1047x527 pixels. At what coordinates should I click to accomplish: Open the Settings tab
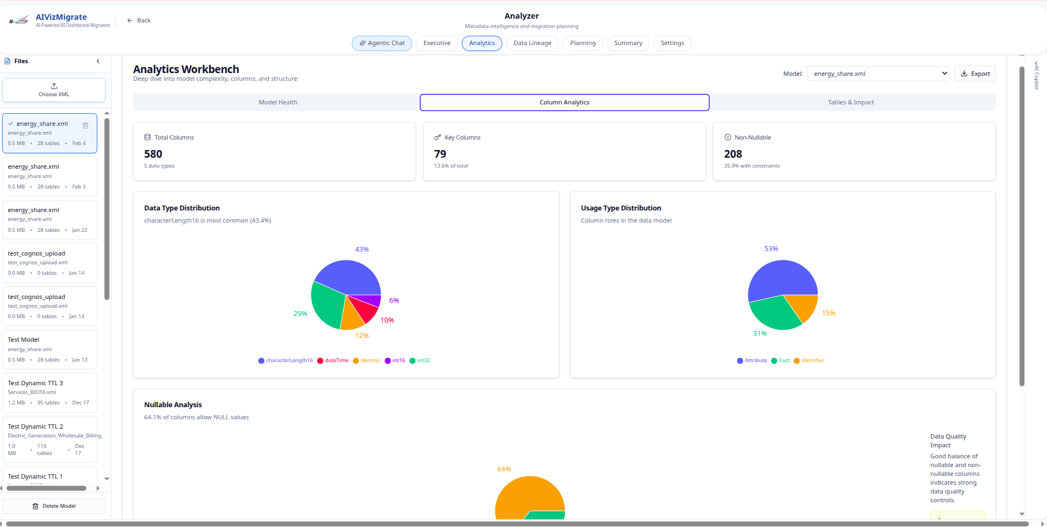tap(673, 43)
